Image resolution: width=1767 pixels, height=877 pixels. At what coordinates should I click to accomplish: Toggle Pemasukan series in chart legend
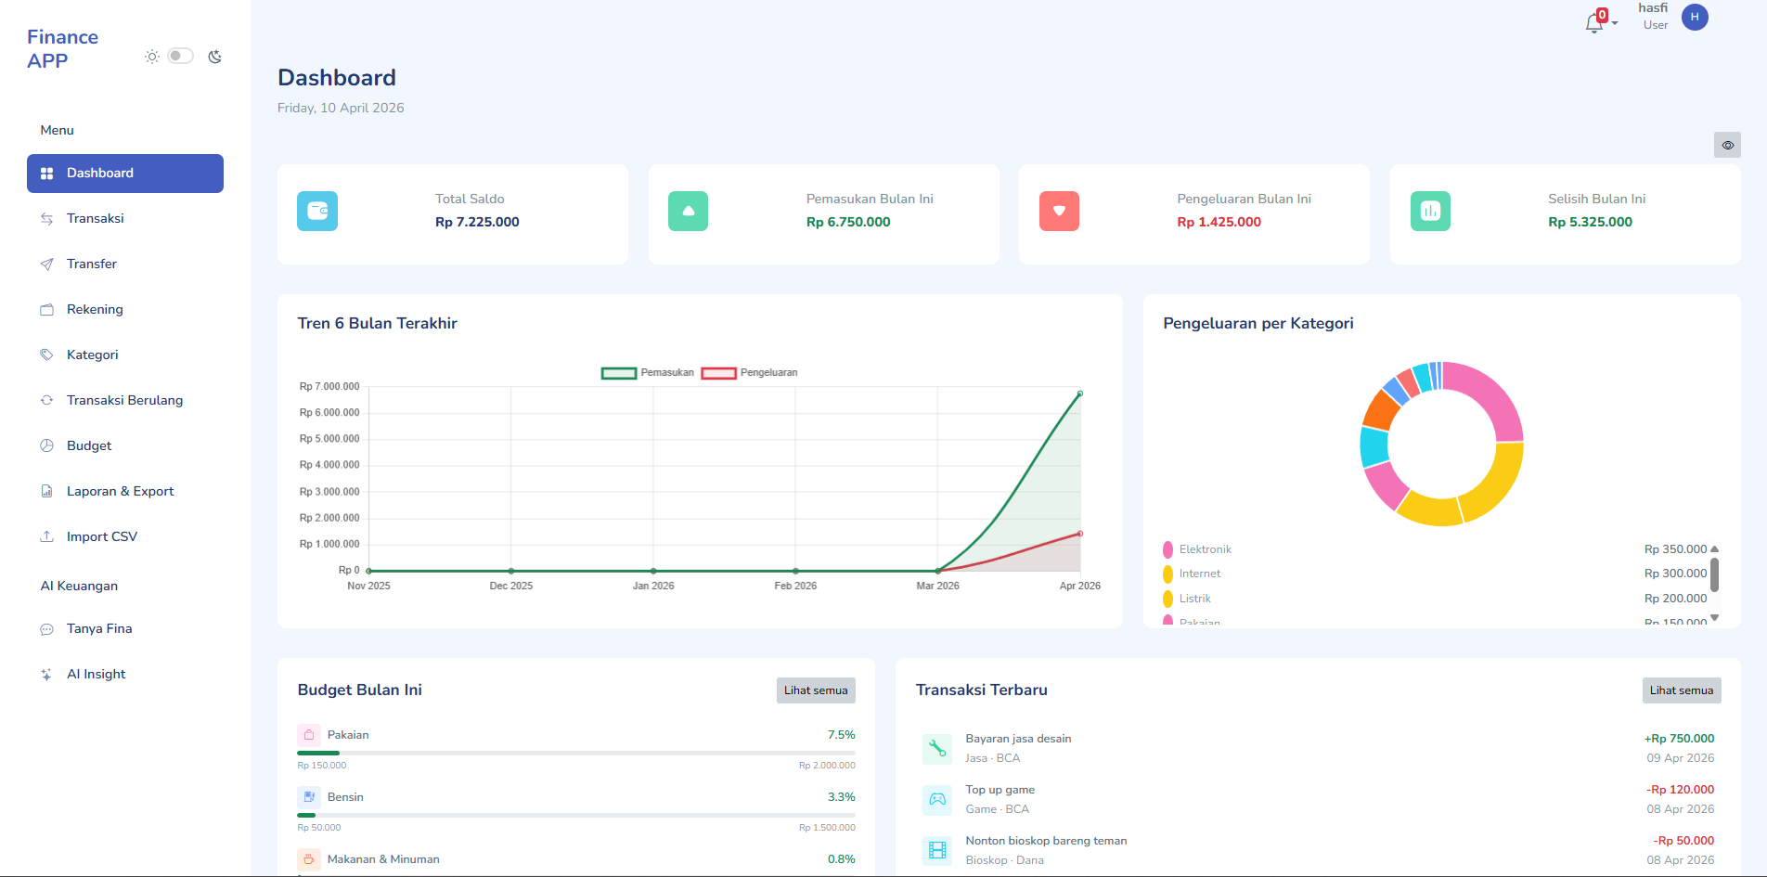point(648,373)
